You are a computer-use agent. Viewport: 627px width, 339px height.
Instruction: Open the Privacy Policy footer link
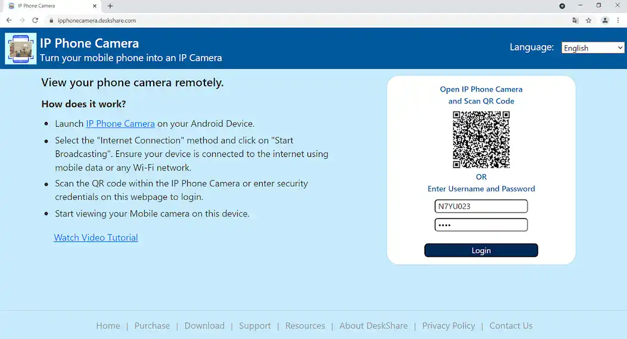[x=449, y=326]
